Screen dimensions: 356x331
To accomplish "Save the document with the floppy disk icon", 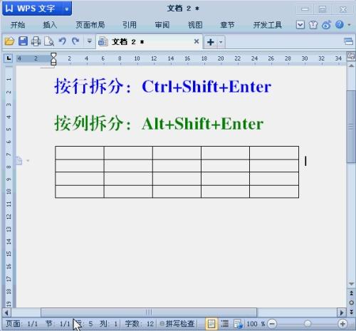I will pyautogui.click(x=23, y=41).
